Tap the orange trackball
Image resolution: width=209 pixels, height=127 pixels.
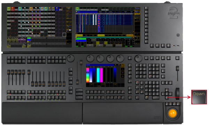click(x=172, y=113)
